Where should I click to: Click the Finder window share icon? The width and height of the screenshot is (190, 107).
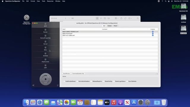[x=121, y=18]
